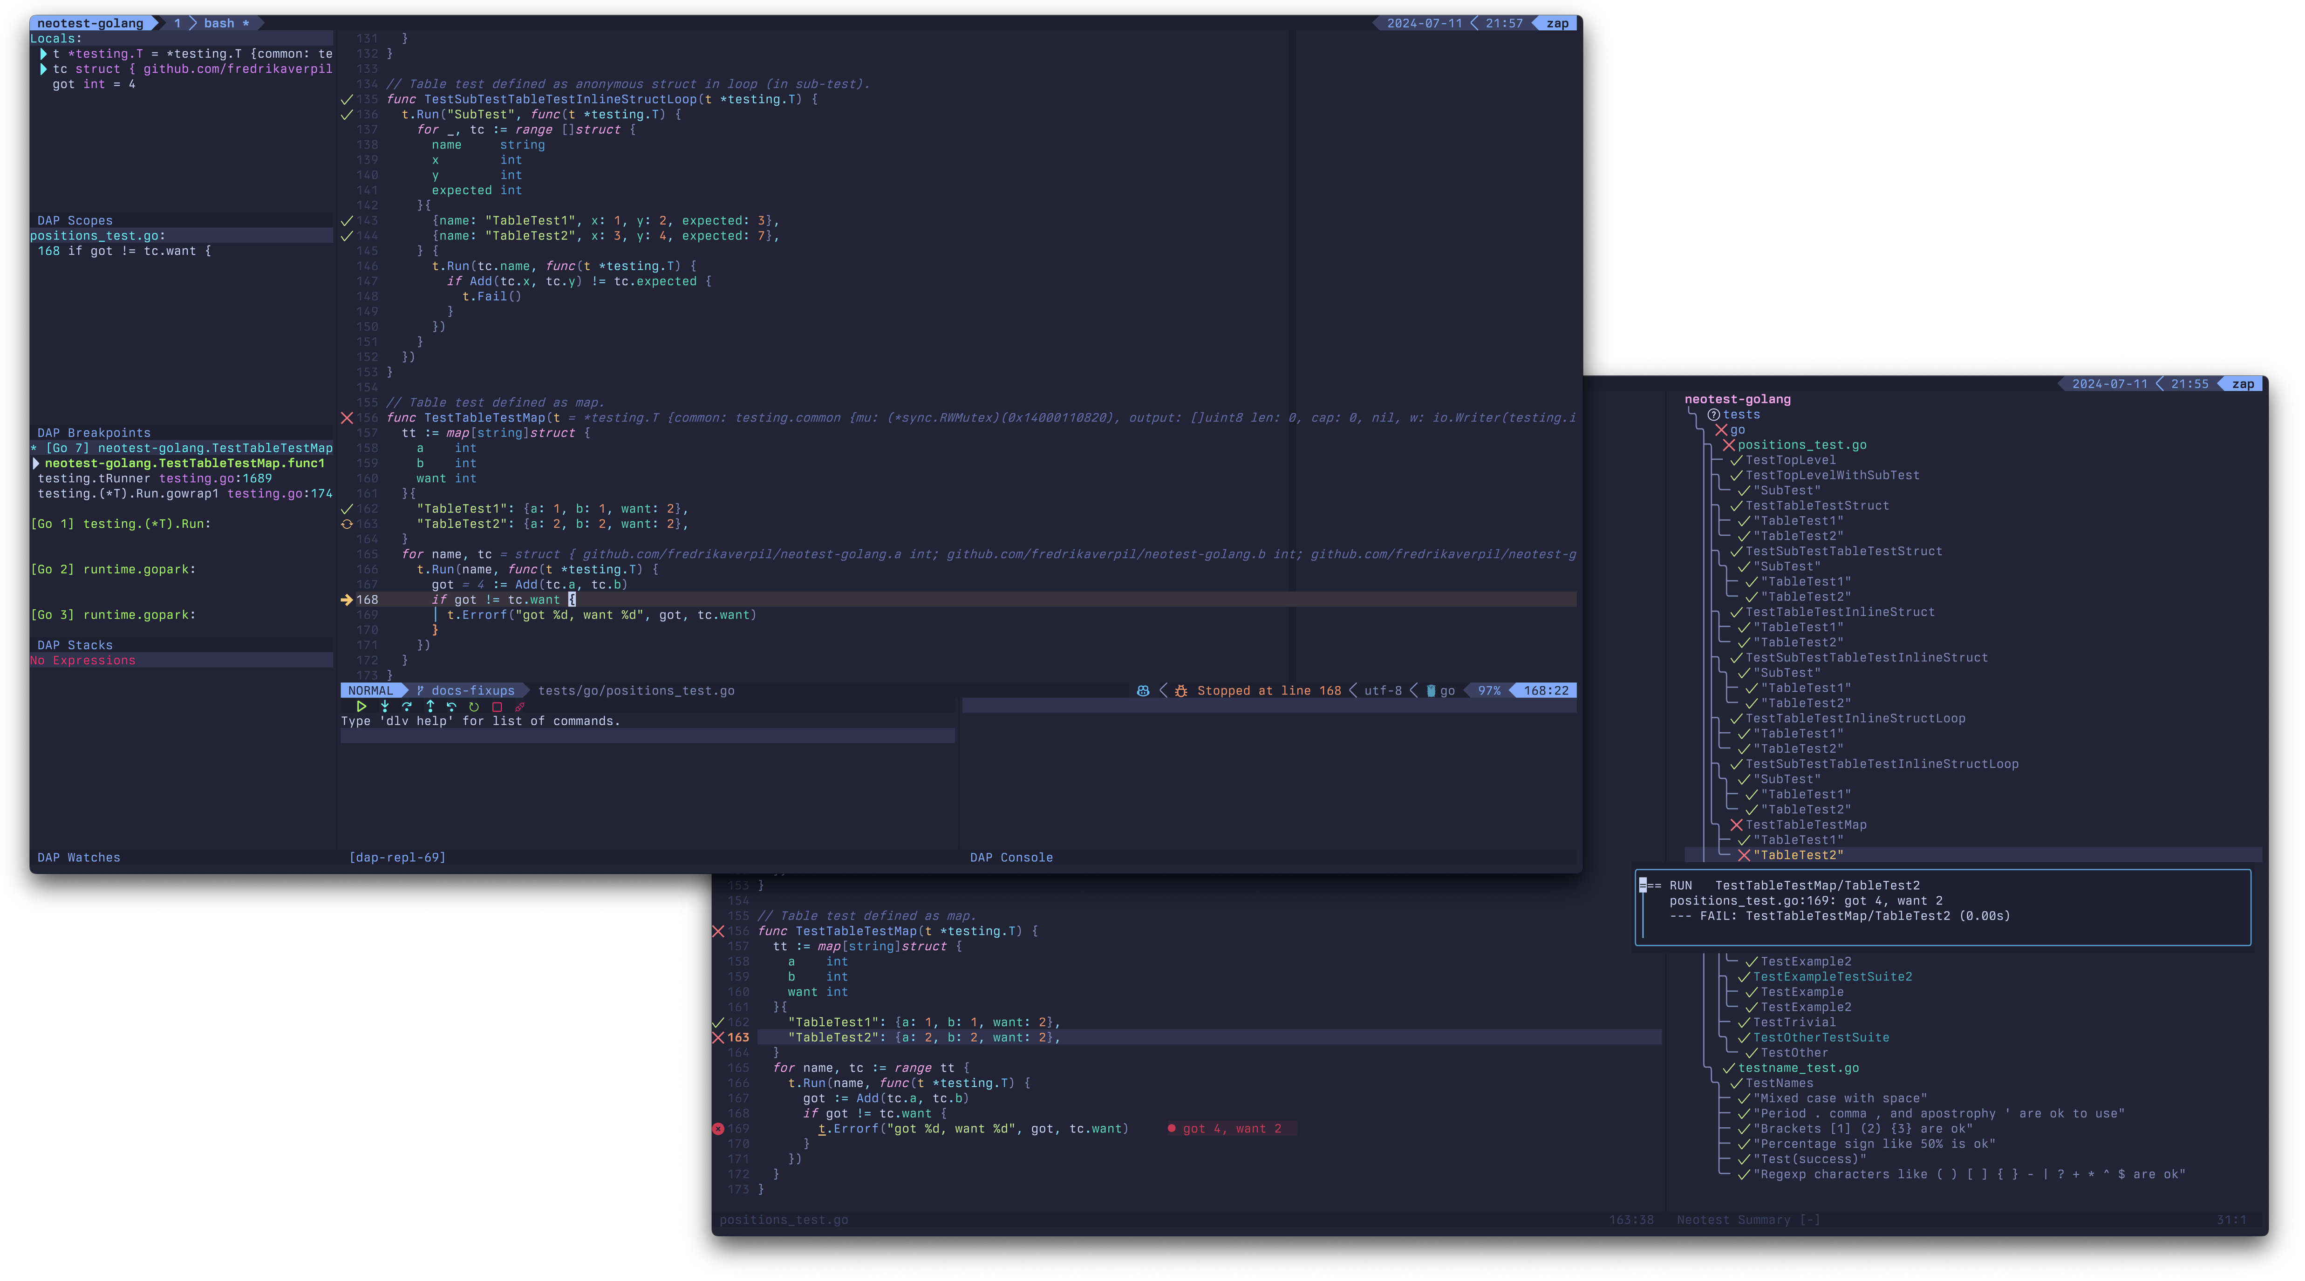Viewport: 2305px width, 1281px height.
Task: Click the green DAP restart icon
Action: pyautogui.click(x=474, y=706)
